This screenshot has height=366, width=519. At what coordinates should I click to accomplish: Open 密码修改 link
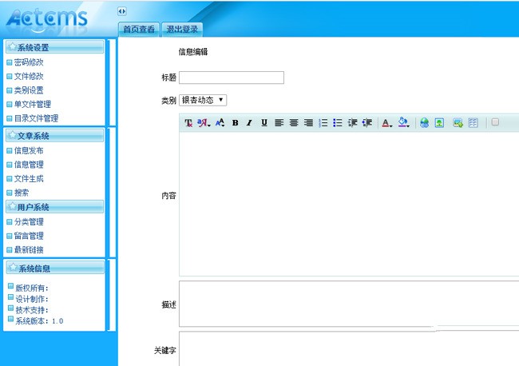29,62
